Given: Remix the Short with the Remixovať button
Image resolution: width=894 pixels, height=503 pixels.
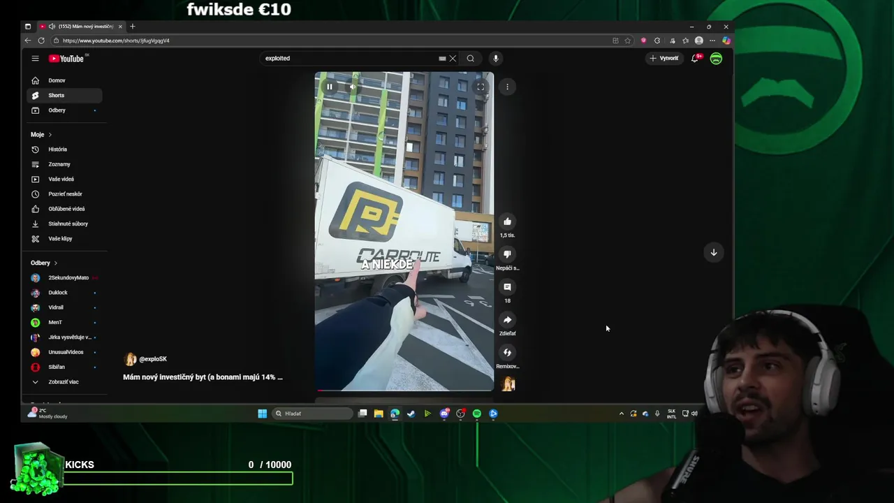Looking at the screenshot, I should click(507, 353).
